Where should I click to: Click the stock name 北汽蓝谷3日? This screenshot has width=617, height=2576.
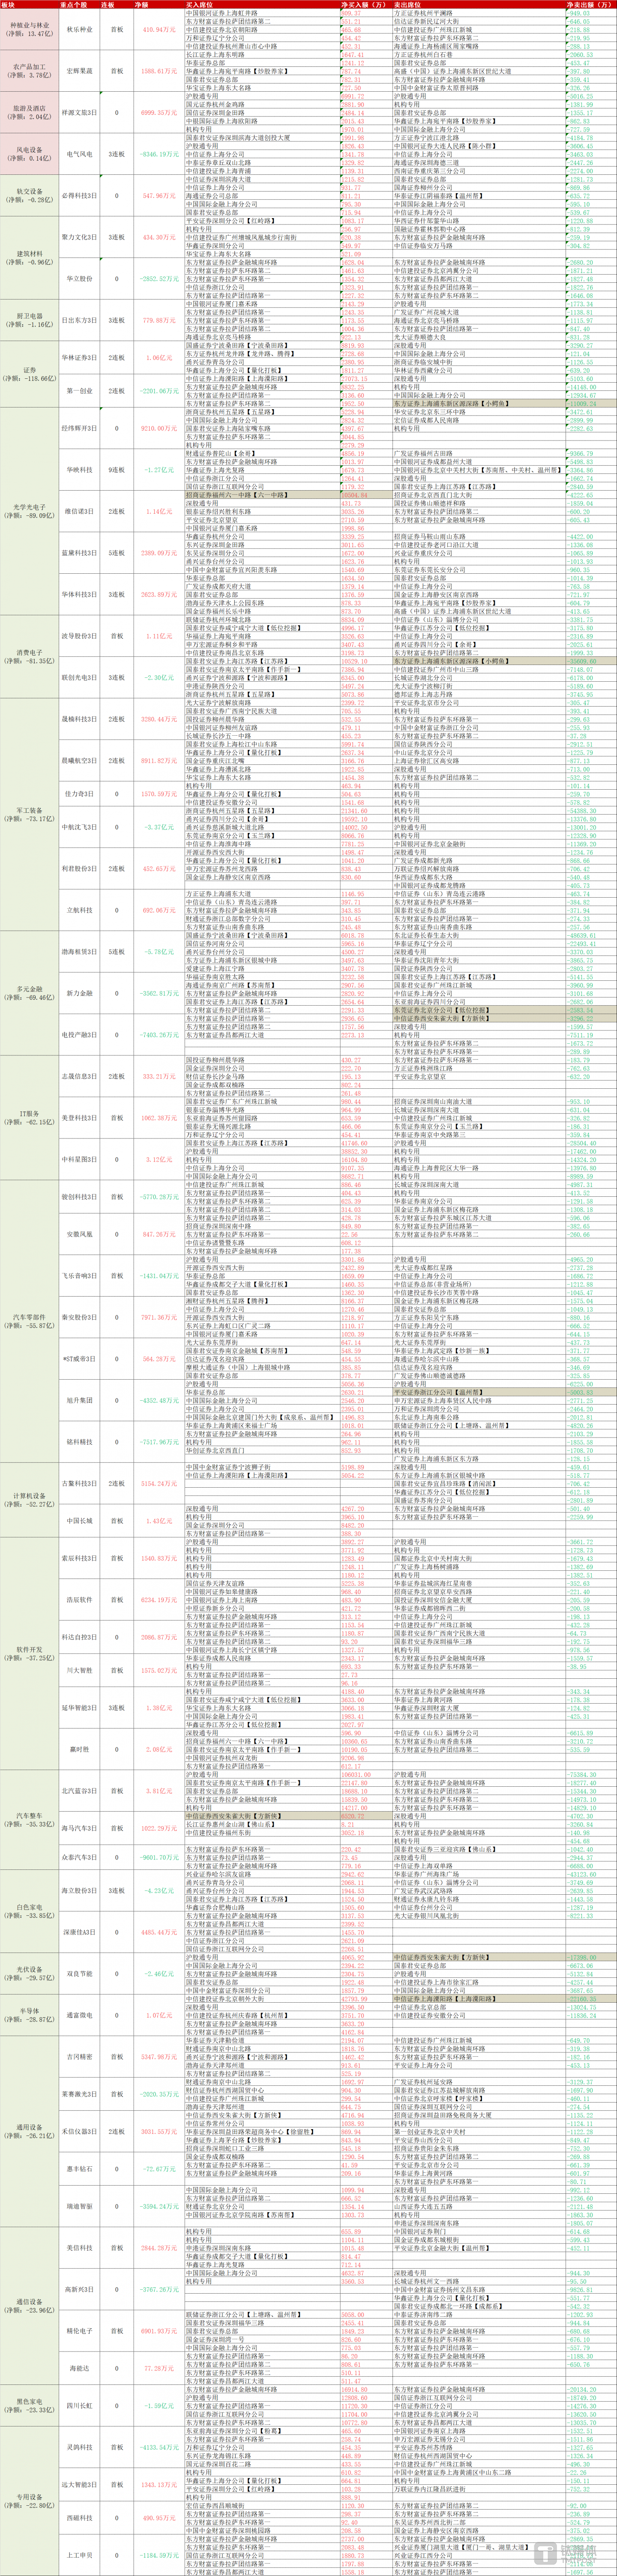coord(78,1791)
